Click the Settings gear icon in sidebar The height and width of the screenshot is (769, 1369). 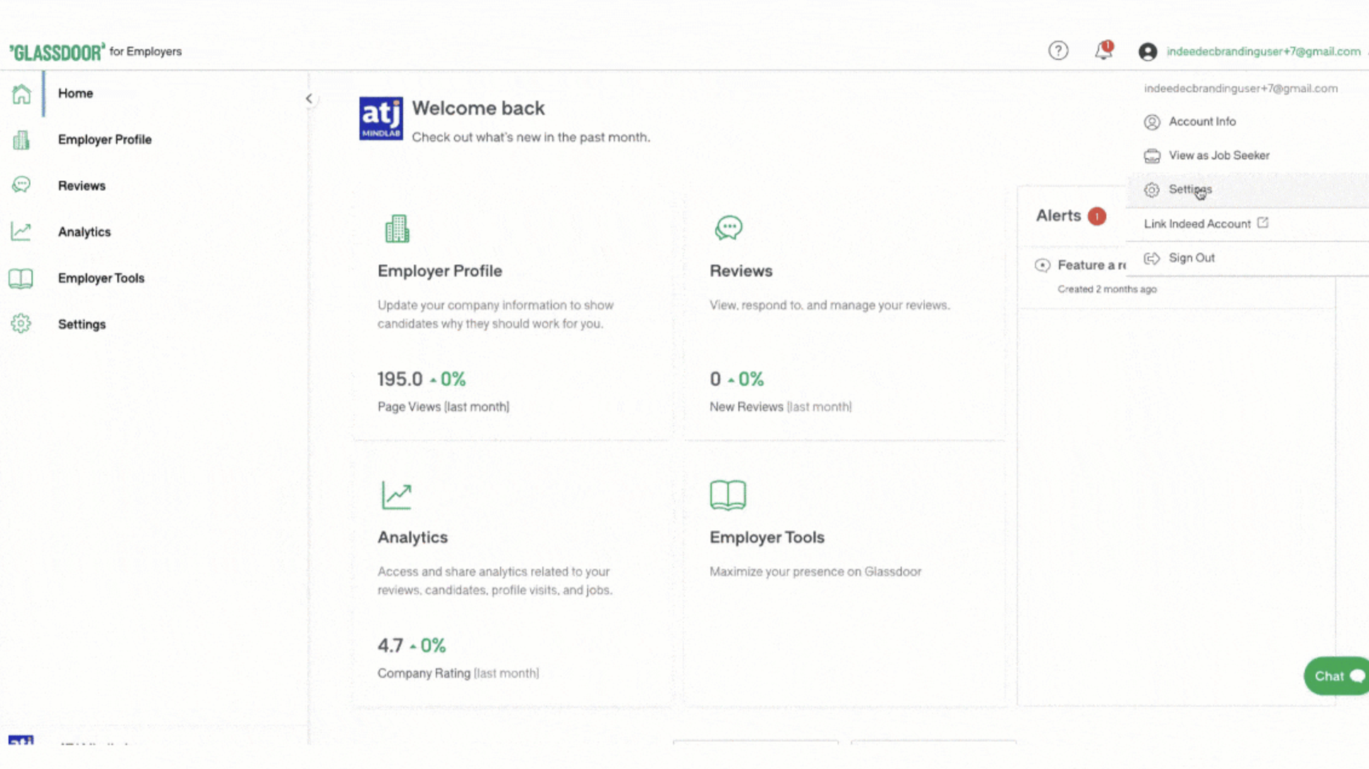point(21,324)
